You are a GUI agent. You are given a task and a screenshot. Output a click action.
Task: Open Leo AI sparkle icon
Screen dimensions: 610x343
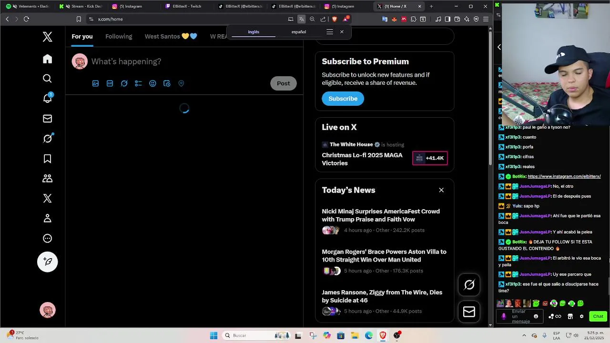[467, 19]
